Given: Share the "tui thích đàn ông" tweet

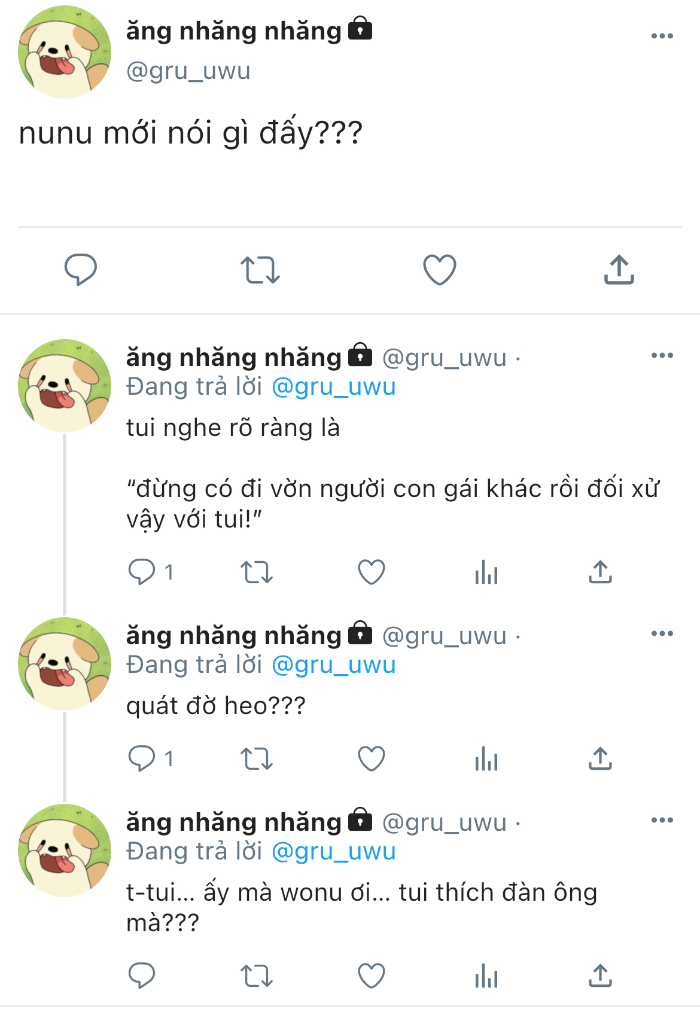Looking at the screenshot, I should [x=600, y=976].
